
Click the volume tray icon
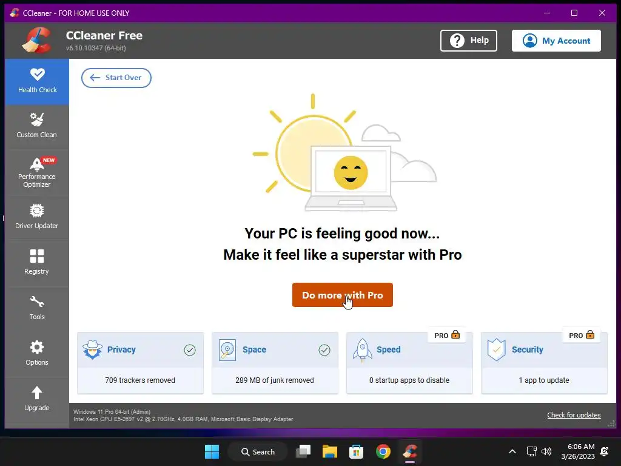click(x=546, y=451)
